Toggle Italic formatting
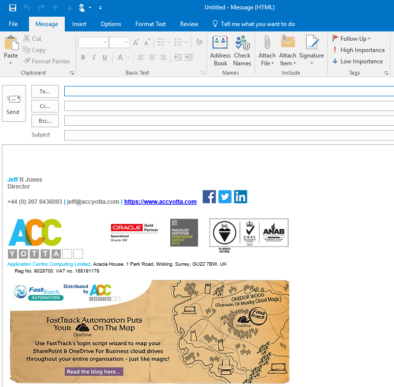394x387 pixels. pyautogui.click(x=94, y=57)
